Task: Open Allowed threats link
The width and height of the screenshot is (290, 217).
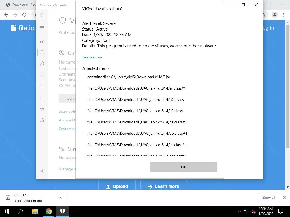Action: [67, 120]
